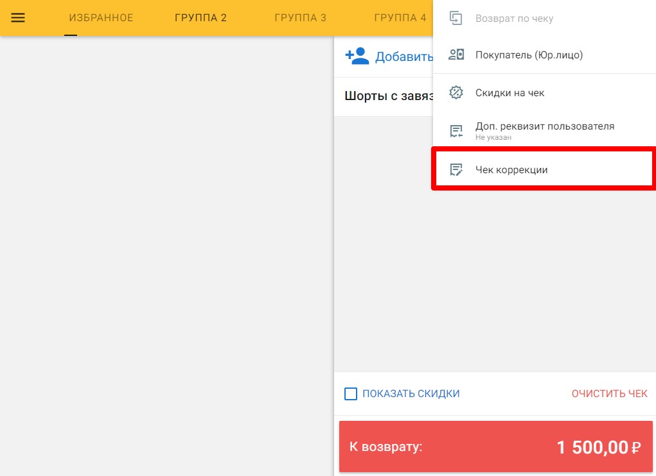Click the red К возврату button
The height and width of the screenshot is (476, 656).
tap(495, 446)
